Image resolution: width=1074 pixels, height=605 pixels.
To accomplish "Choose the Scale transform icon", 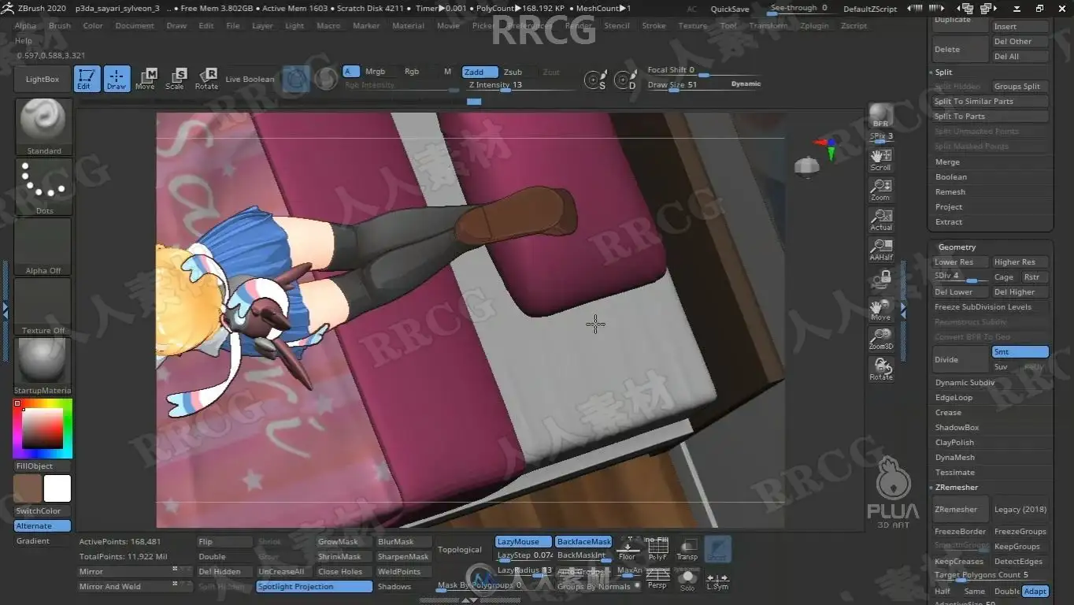I will click(x=175, y=79).
